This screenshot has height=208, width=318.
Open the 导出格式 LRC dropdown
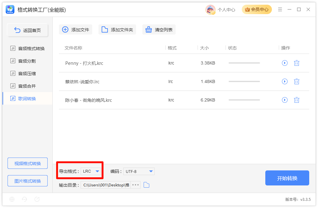click(x=91, y=171)
